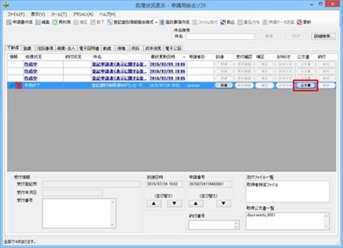The height and width of the screenshot is (248, 343).
Task: Click the 再利用 reuse toolbar icon
Action: pyautogui.click(x=55, y=23)
